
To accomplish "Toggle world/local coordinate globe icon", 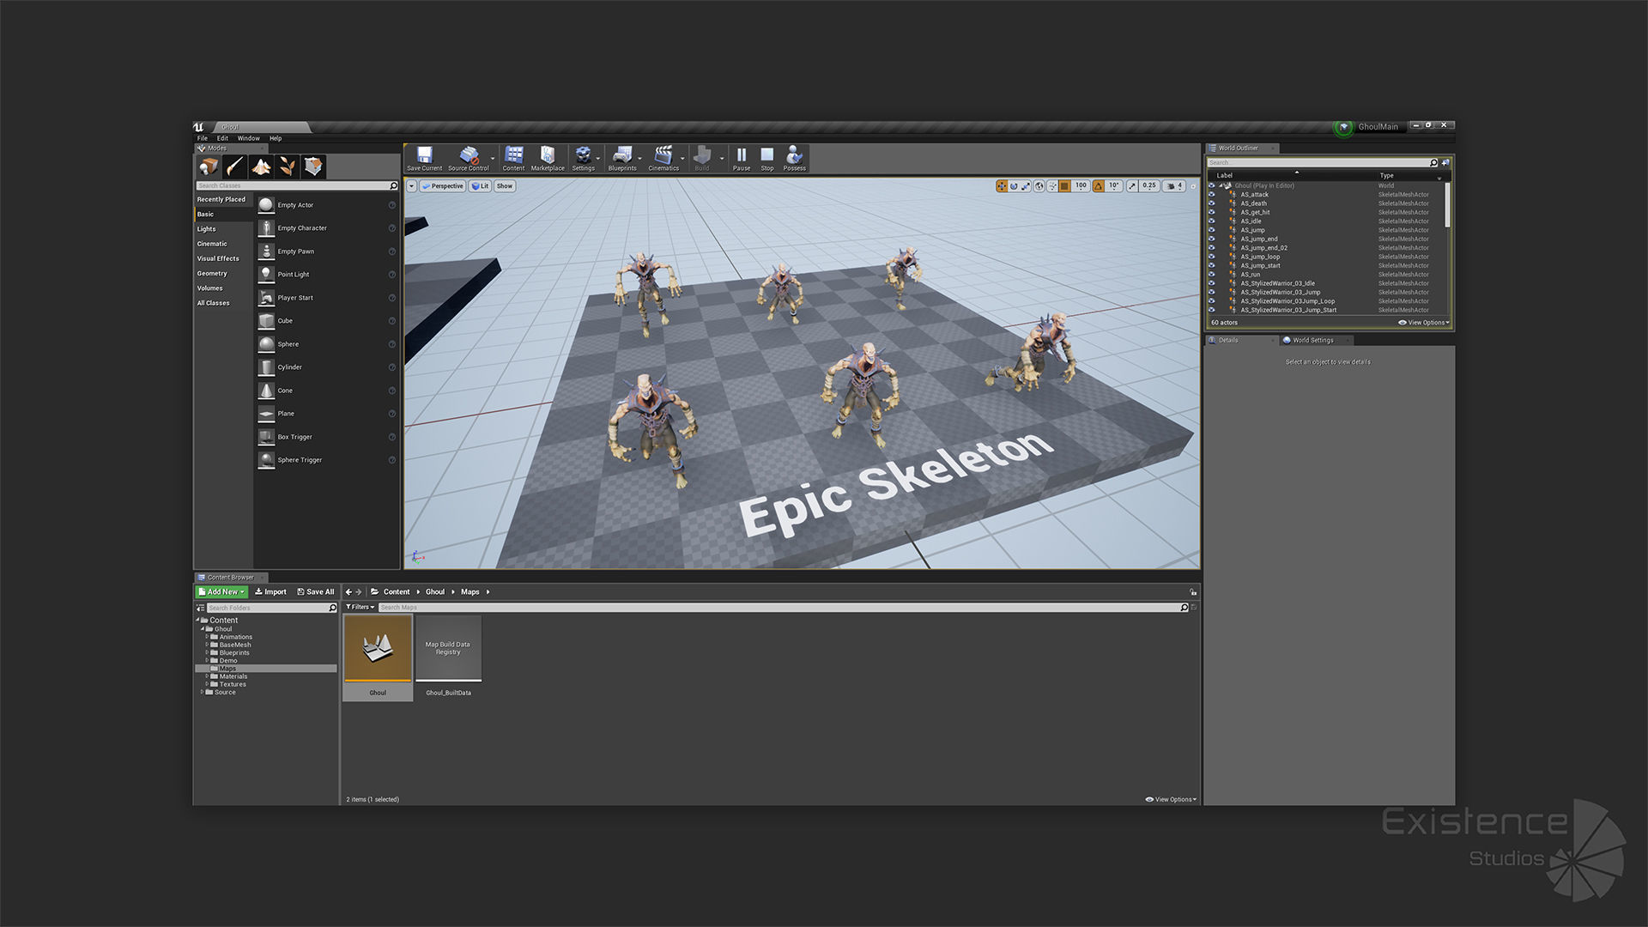I will coord(1039,186).
